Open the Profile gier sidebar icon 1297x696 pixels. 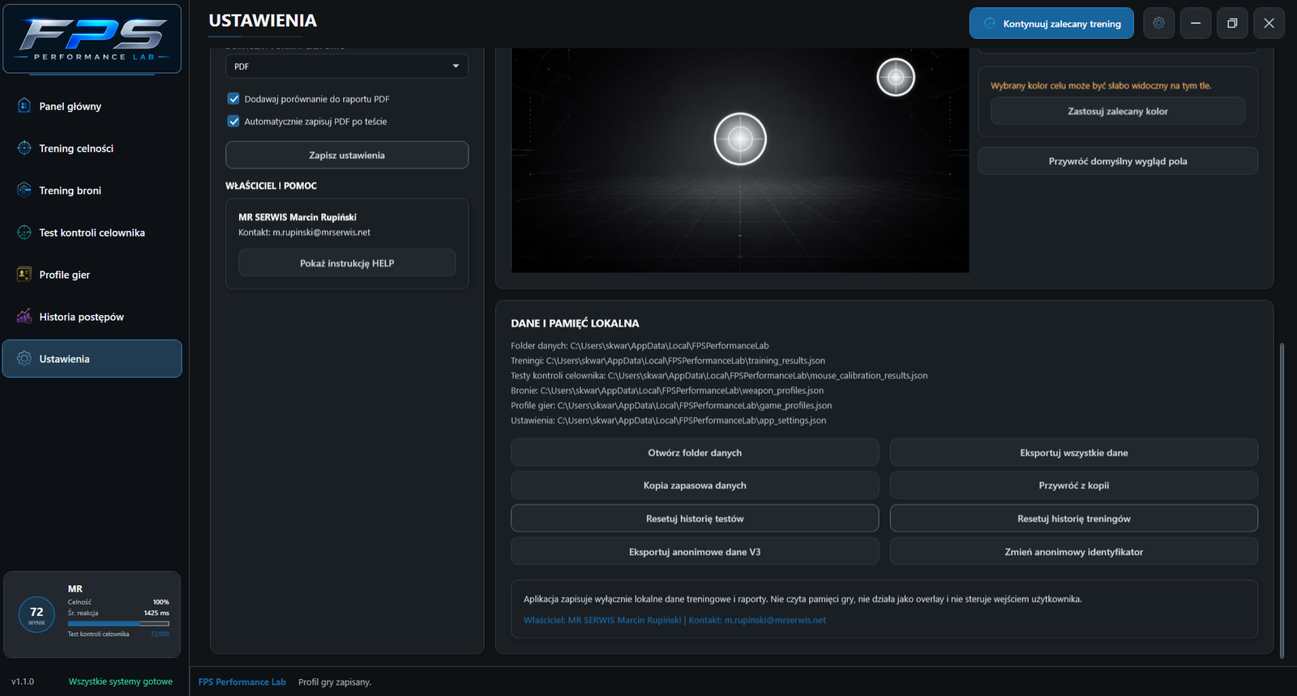24,274
